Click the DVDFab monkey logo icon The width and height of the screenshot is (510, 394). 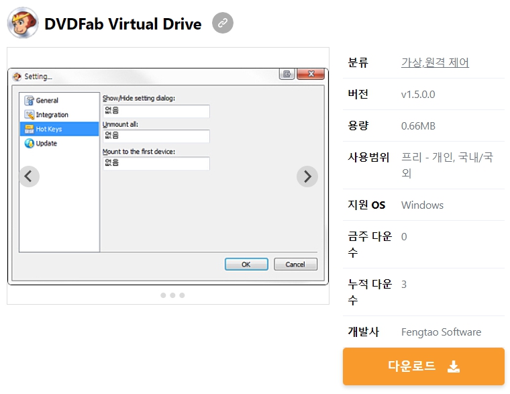tap(23, 23)
